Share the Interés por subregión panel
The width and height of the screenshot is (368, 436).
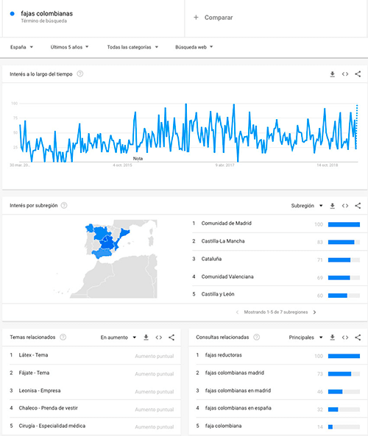[358, 206]
